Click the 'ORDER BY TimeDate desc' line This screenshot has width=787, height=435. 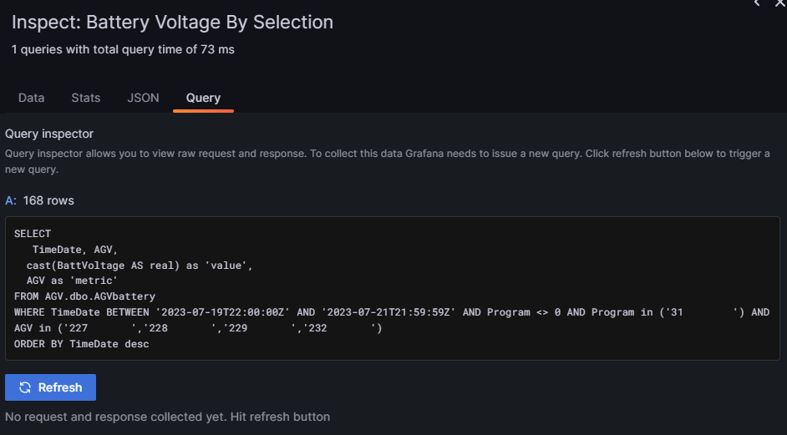pyautogui.click(x=81, y=344)
